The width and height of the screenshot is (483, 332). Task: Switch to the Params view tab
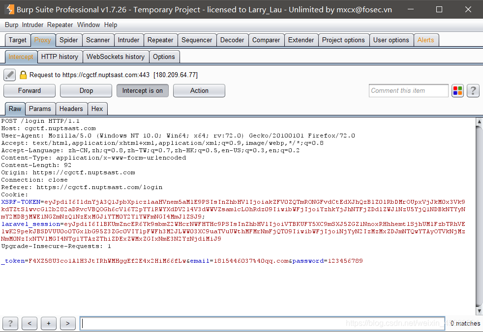pyautogui.click(x=40, y=109)
